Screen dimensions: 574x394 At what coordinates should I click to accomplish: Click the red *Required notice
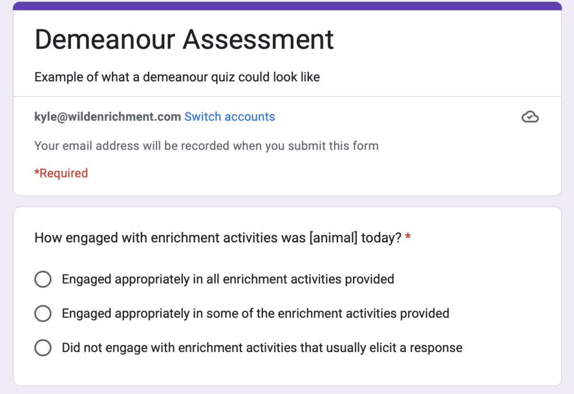tap(61, 173)
